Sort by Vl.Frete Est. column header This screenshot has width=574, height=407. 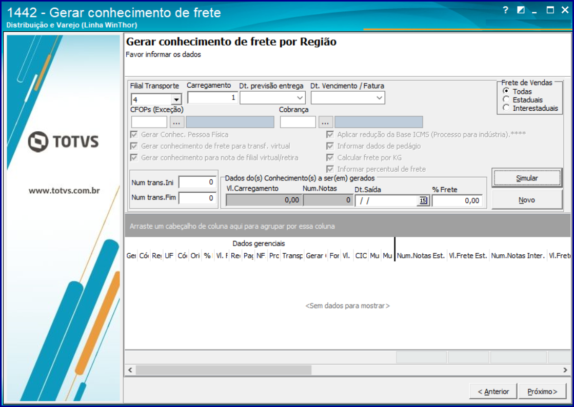point(468,256)
